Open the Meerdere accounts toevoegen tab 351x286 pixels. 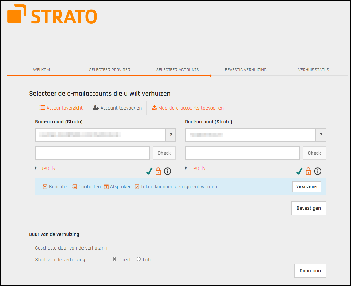click(187, 108)
